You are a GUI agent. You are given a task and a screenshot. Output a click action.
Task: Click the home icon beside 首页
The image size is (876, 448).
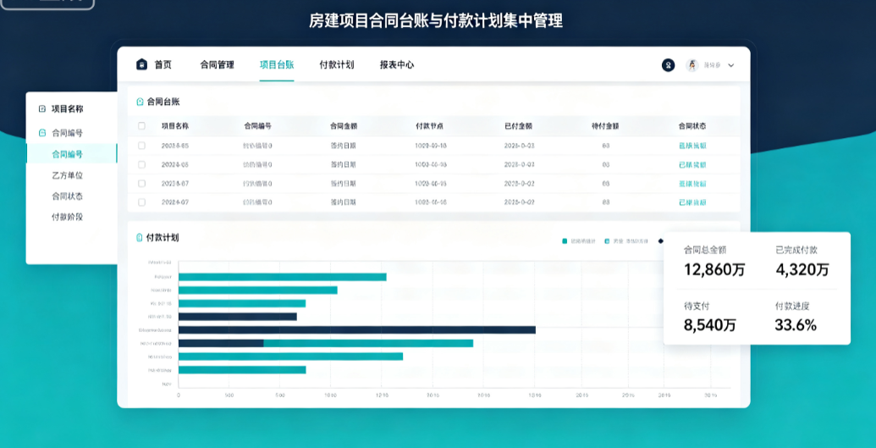click(x=141, y=64)
